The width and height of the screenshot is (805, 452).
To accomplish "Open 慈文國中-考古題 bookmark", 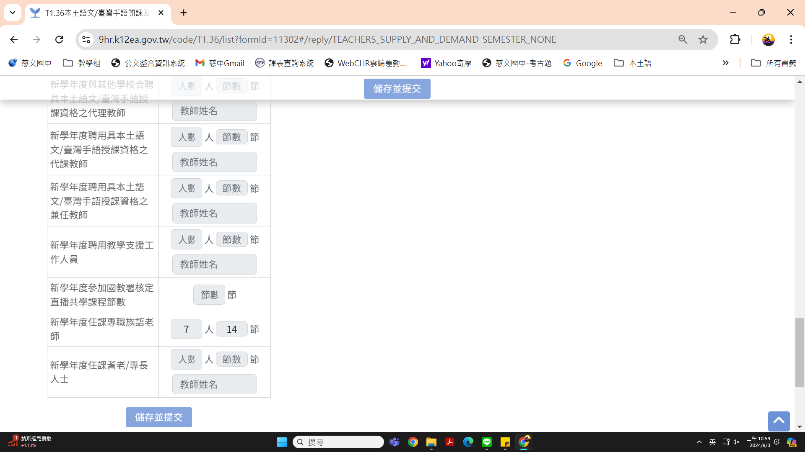I will 517,63.
